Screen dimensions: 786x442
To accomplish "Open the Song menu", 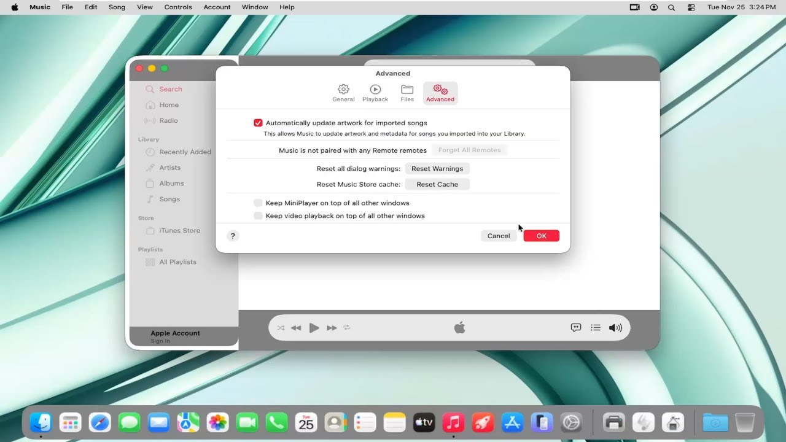I will (x=117, y=7).
